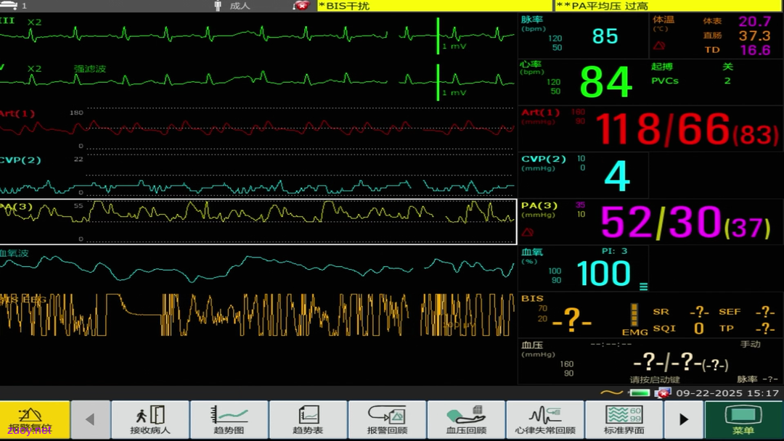Image resolution: width=784 pixels, height=441 pixels.
Task: Click the bed number icon at top left
Action: (x=9, y=6)
